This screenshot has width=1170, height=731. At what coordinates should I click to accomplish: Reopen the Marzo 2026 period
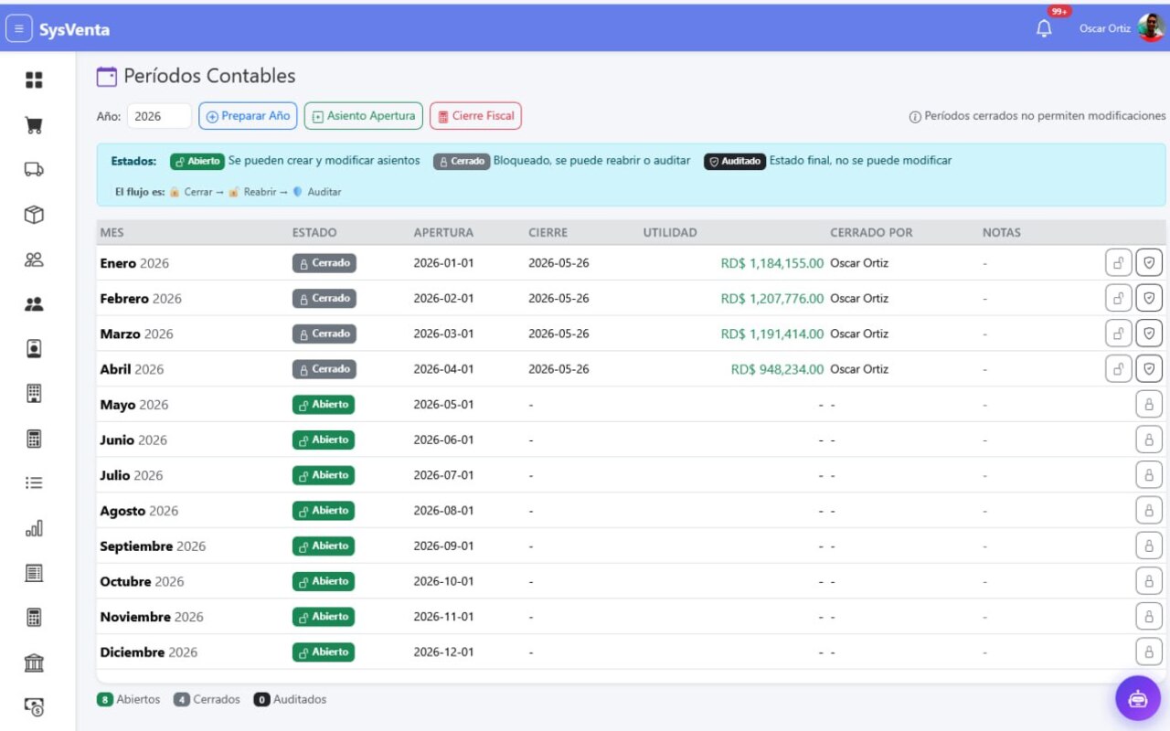coord(1119,334)
